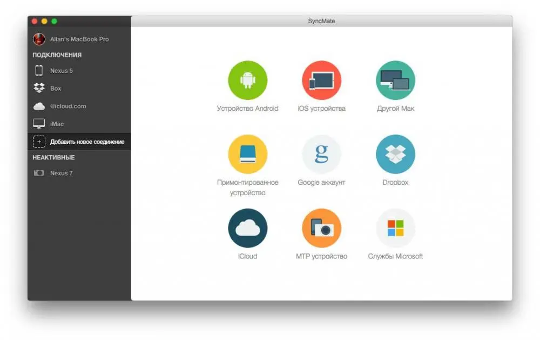Select the green Android device icon

(248, 81)
